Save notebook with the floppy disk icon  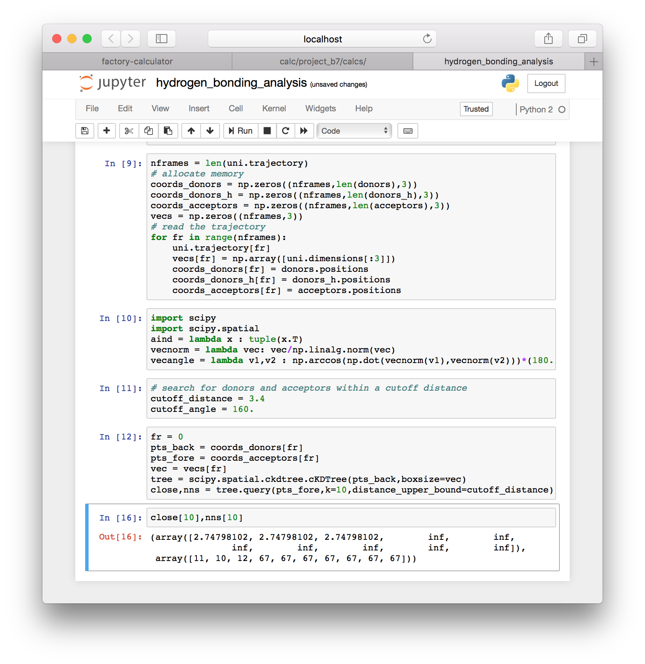(x=85, y=131)
